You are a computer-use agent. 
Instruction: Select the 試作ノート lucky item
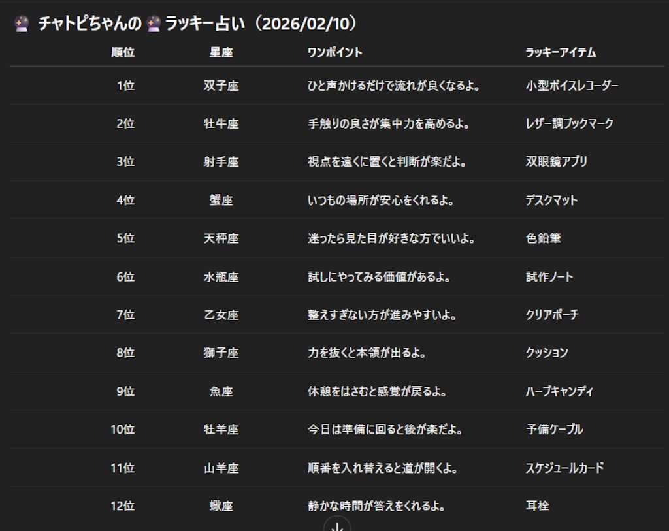coord(549,277)
